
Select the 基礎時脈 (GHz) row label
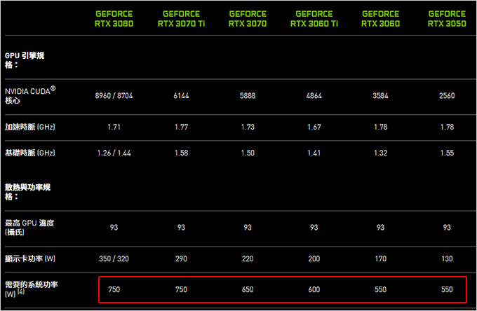(29, 153)
